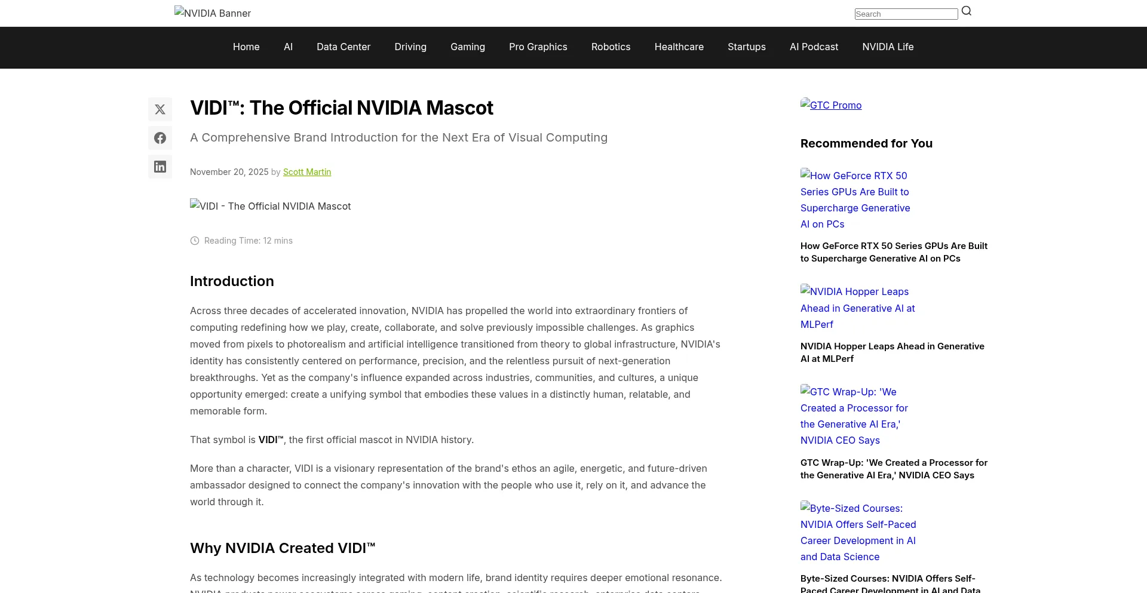The image size is (1147, 593).
Task: Go to NVIDIA Life
Action: [x=888, y=47]
